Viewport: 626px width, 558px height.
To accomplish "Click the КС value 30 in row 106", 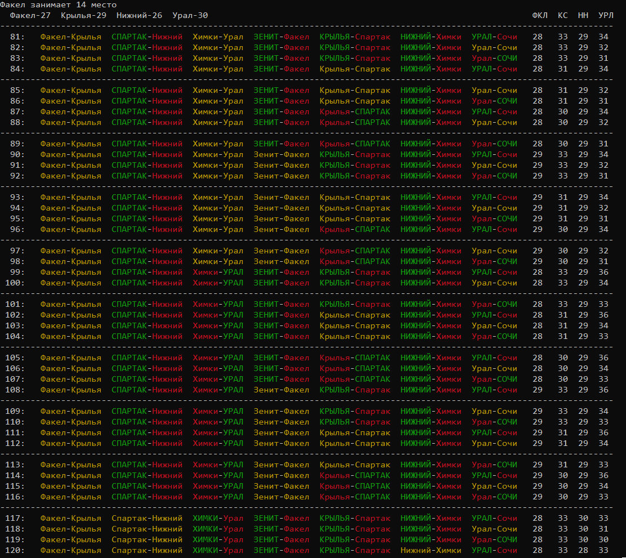I will click(x=563, y=369).
